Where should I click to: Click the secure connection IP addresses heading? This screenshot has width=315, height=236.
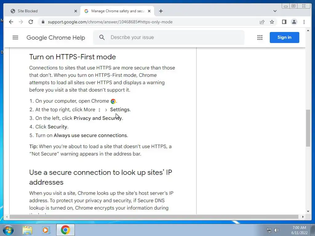tap(101, 177)
